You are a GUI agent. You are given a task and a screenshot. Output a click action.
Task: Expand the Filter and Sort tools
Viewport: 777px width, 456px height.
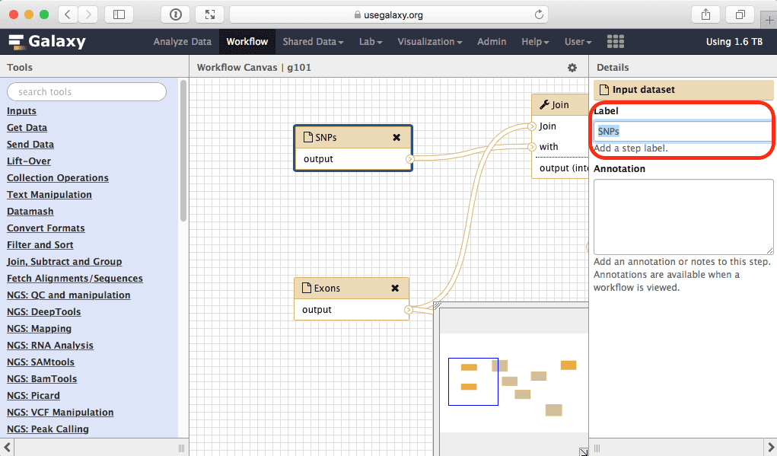tap(40, 245)
